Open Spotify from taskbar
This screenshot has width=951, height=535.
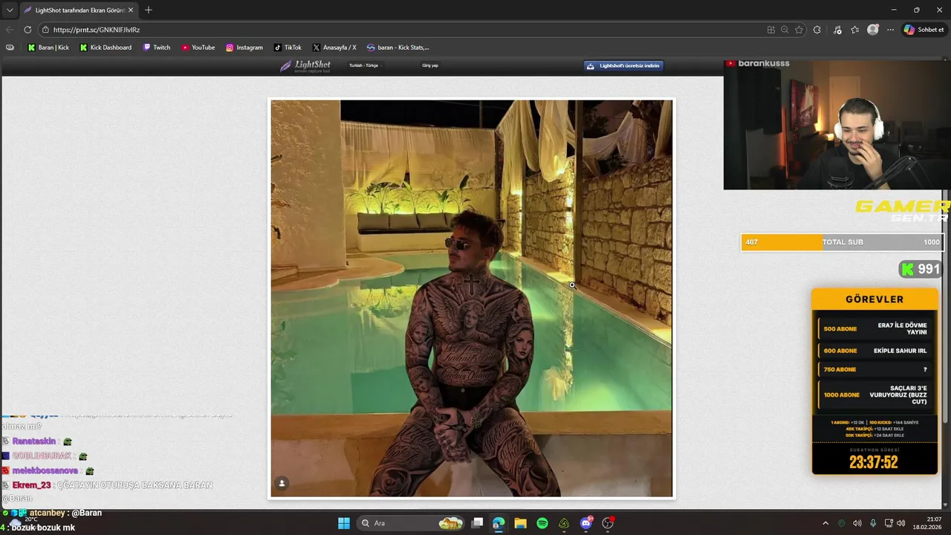click(542, 523)
